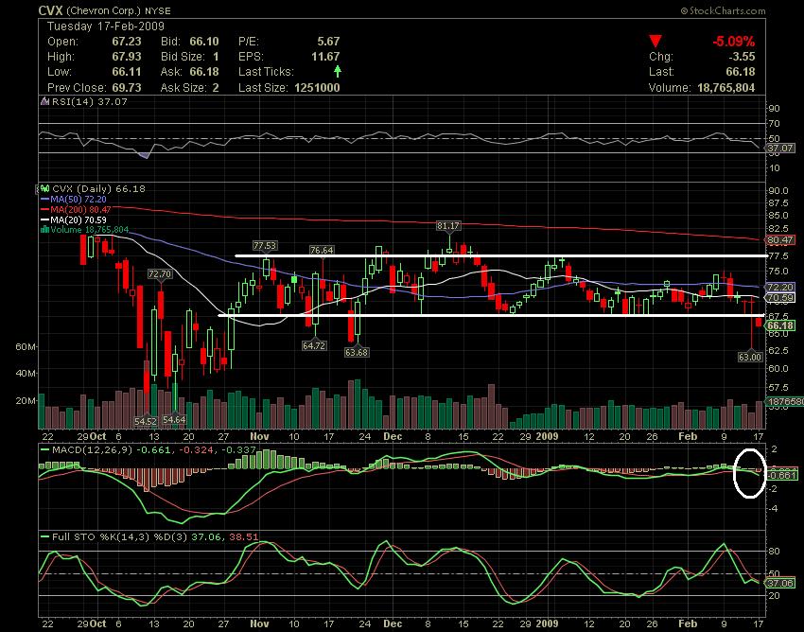Click the white MA(20) legend line swatch
This screenshot has height=632, width=804.
pyautogui.click(x=45, y=220)
